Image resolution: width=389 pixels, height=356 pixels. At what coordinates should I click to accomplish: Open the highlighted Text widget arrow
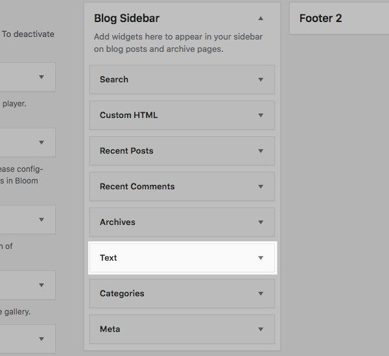point(261,258)
